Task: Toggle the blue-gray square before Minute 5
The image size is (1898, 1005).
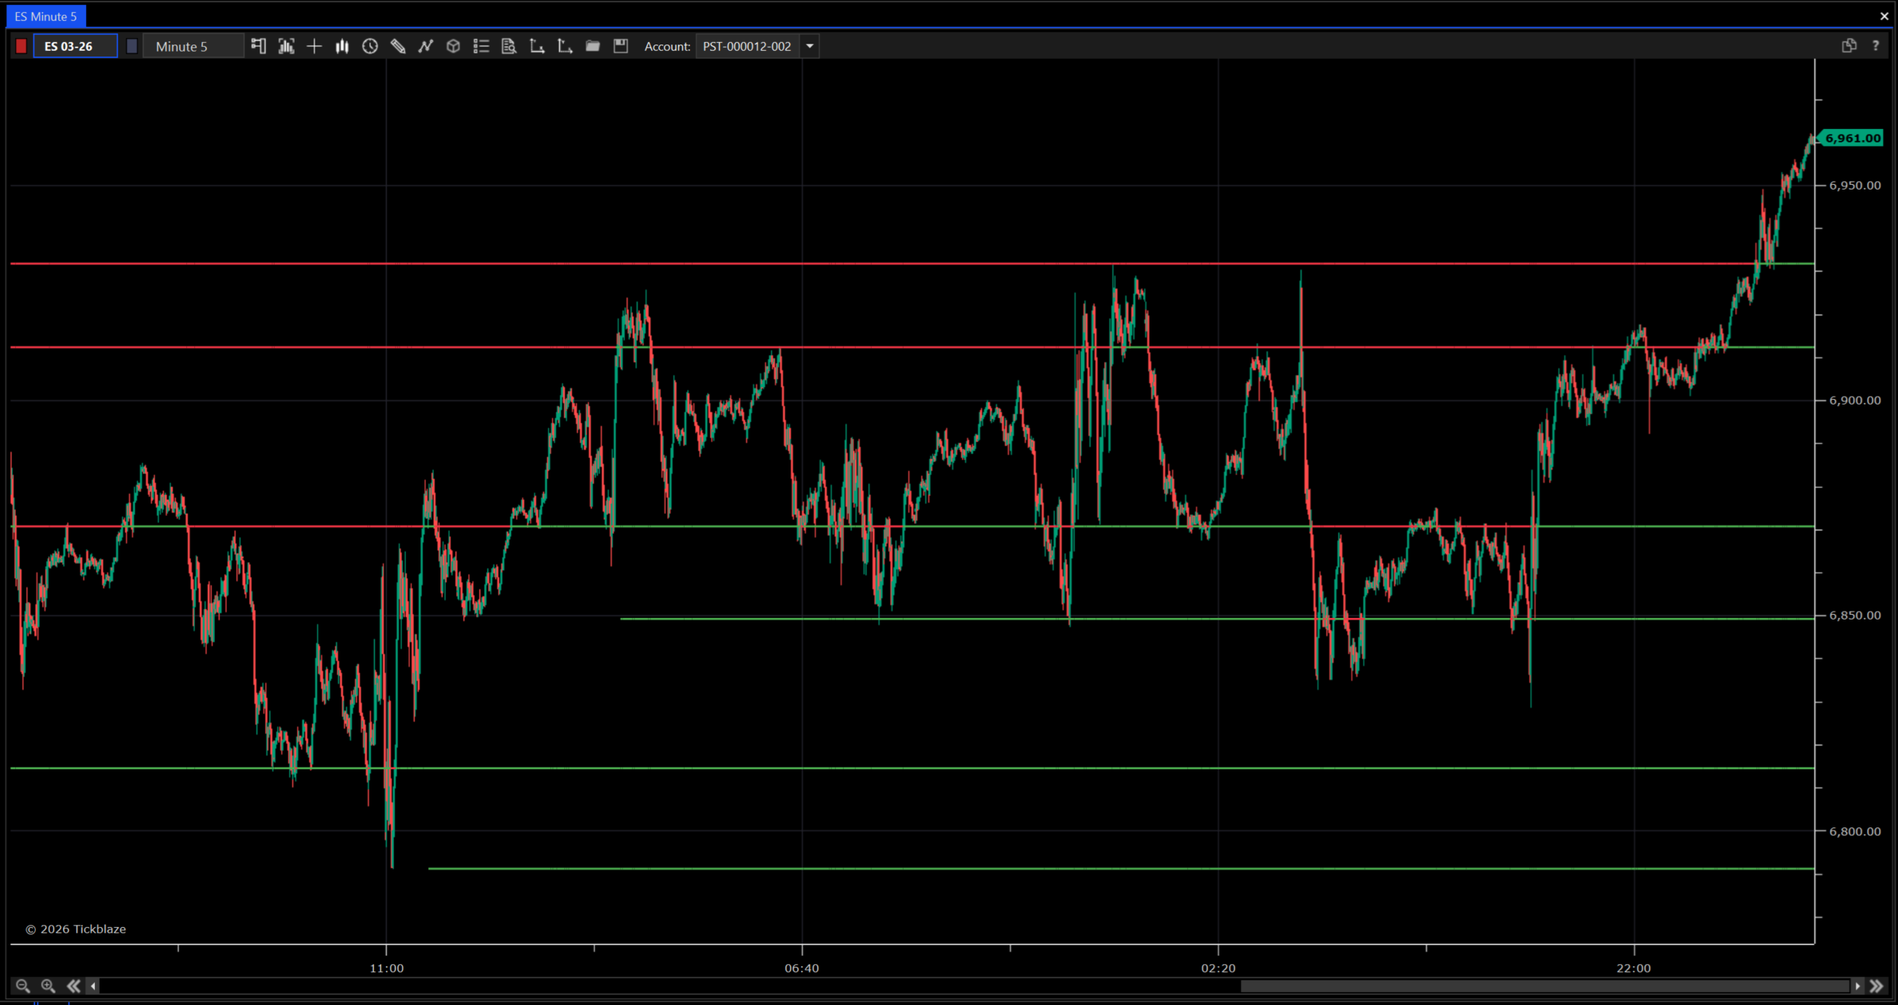Action: 132,46
